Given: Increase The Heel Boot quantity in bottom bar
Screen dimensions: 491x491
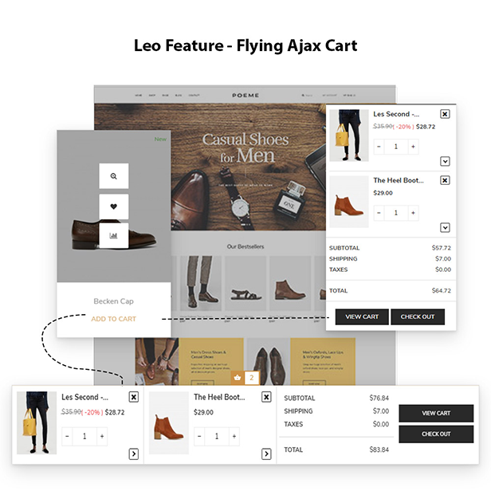Looking at the screenshot, I should click(234, 436).
